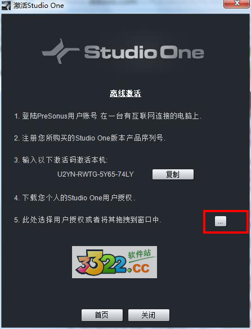Click the activation code U2YN-RWTG-5Y65-74LY

click(x=95, y=174)
